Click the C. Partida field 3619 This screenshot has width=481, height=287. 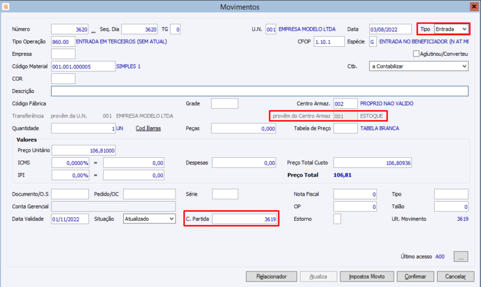pyautogui.click(x=245, y=219)
